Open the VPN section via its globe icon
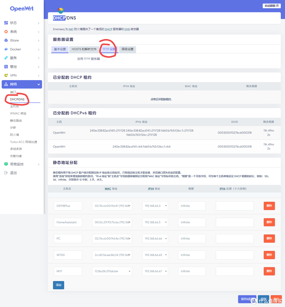 (x=6, y=75)
